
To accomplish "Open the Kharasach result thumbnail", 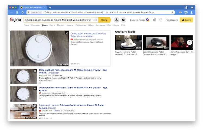I will [24, 76].
